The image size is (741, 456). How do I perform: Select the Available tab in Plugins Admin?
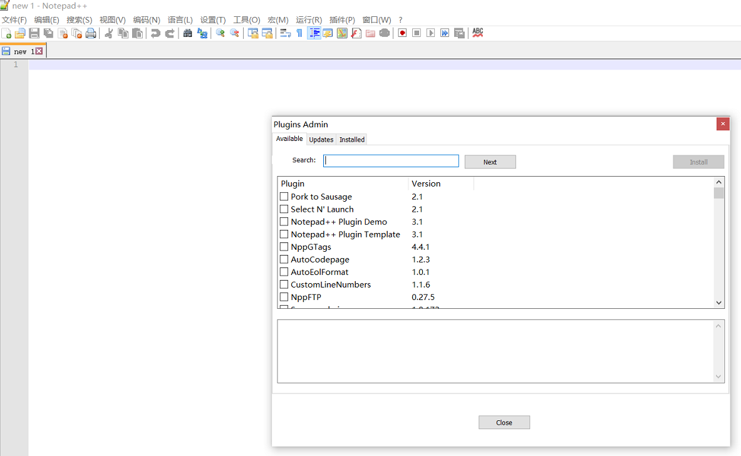pos(289,138)
